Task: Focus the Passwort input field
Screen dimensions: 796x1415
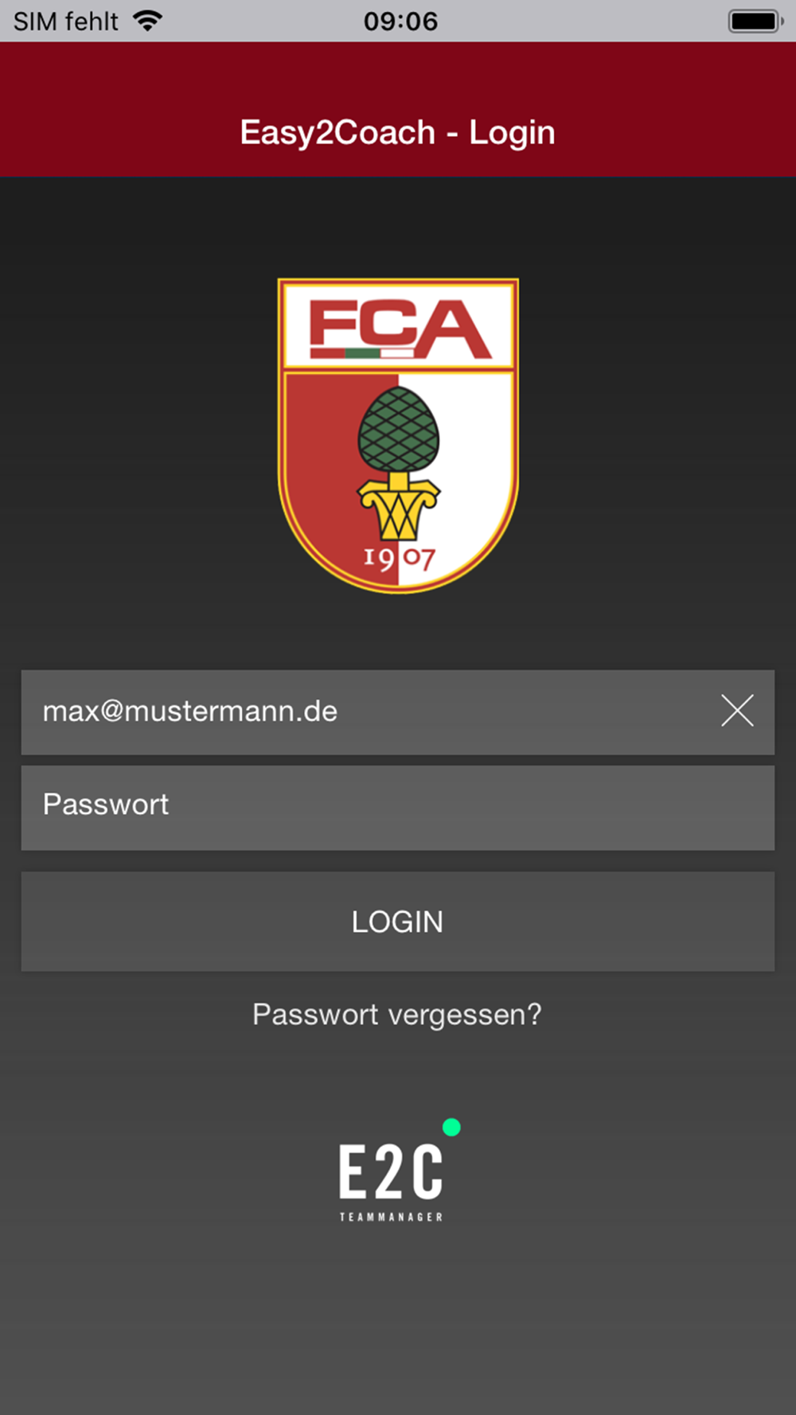Action: 397,808
